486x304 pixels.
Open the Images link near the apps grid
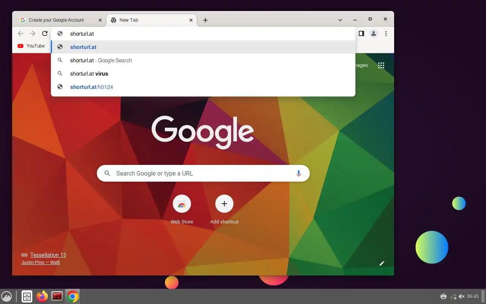click(x=361, y=65)
